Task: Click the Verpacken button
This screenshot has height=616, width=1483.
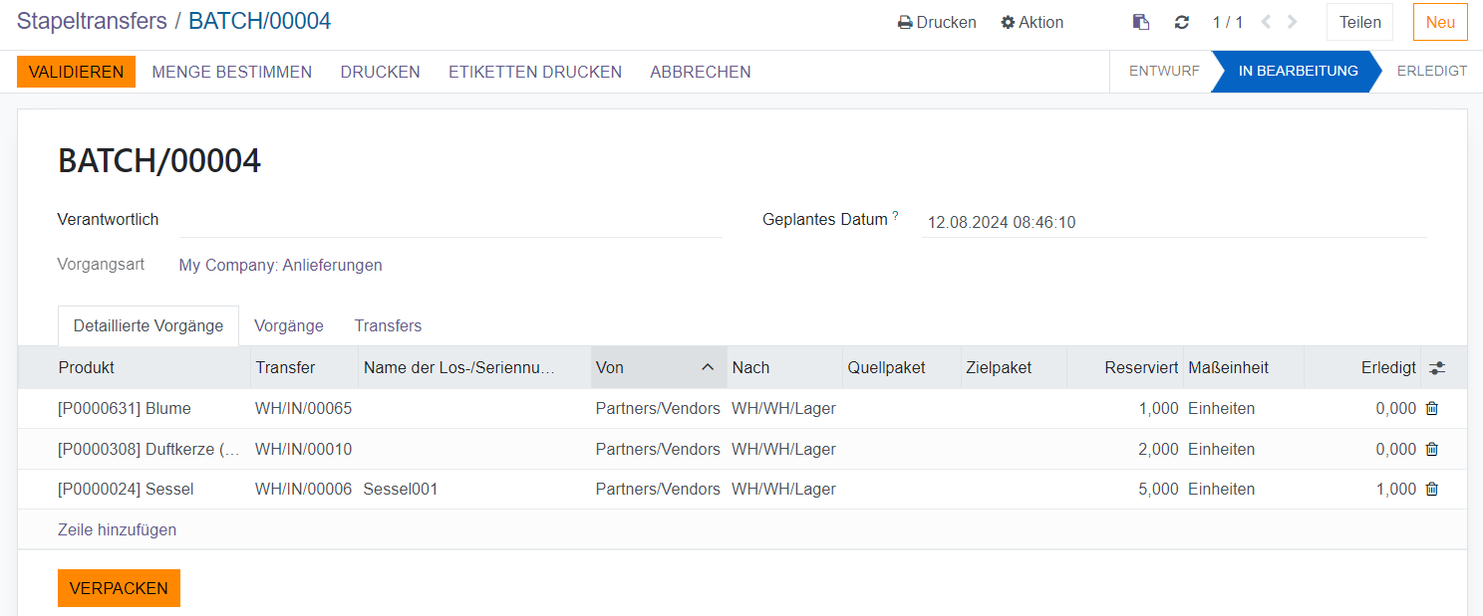Action: tap(119, 588)
